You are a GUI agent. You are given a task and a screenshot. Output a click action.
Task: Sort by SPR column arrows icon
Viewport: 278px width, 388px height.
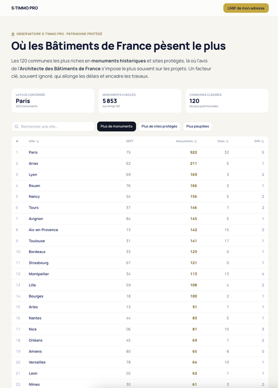262,141
